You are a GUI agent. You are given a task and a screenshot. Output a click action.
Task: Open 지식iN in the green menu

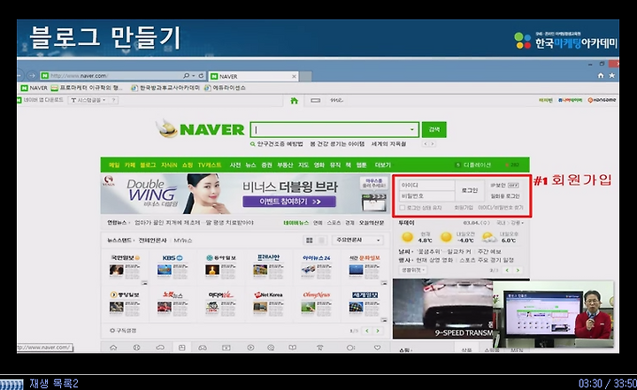pyautogui.click(x=169, y=165)
